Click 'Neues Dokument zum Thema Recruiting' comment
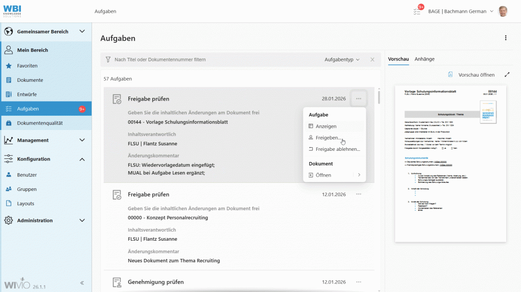Image resolution: width=521 pixels, height=292 pixels. pyautogui.click(x=174, y=261)
